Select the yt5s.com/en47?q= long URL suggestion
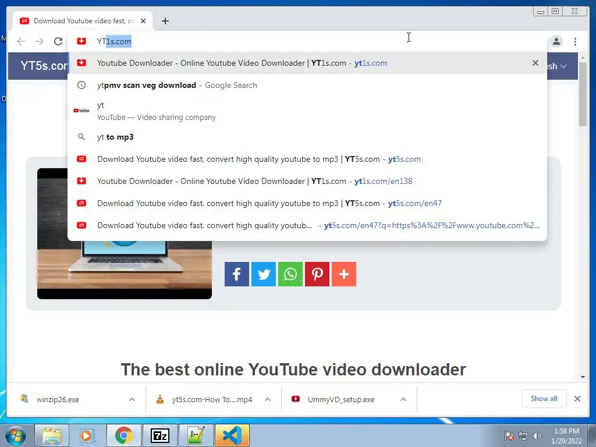Viewport: 596px width, 447px height. coord(307,225)
